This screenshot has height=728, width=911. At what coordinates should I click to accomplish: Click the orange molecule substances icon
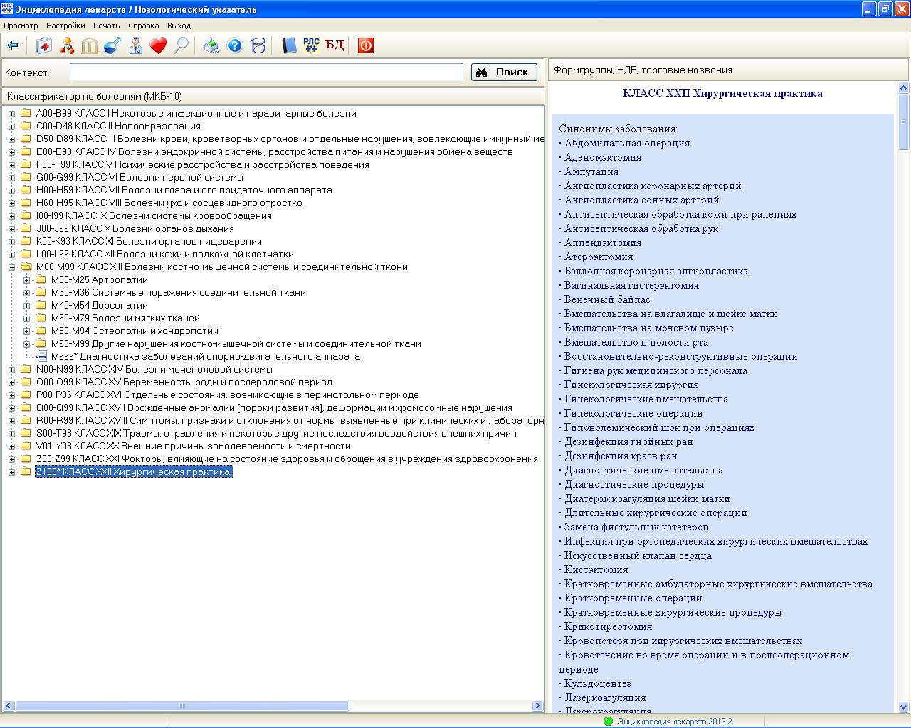(x=67, y=45)
